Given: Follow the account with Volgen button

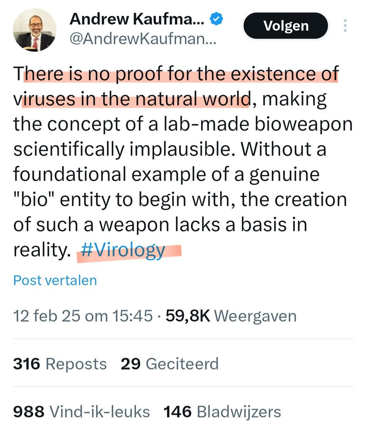Looking at the screenshot, I should click(x=286, y=26).
